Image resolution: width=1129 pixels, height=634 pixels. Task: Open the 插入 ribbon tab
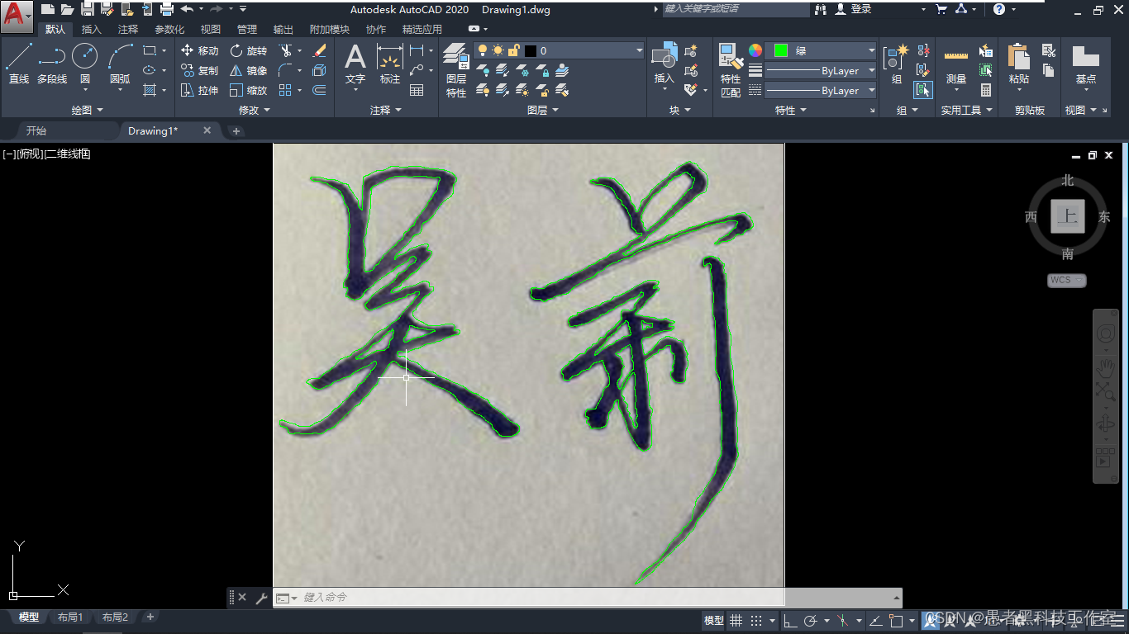92,30
